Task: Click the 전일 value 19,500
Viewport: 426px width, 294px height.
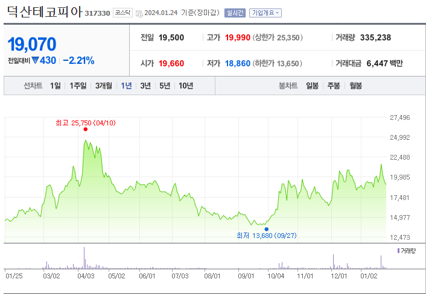Action: pyautogui.click(x=171, y=37)
